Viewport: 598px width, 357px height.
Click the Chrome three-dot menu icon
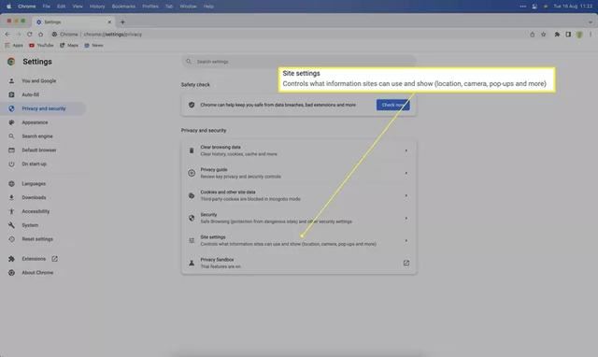[x=591, y=35]
